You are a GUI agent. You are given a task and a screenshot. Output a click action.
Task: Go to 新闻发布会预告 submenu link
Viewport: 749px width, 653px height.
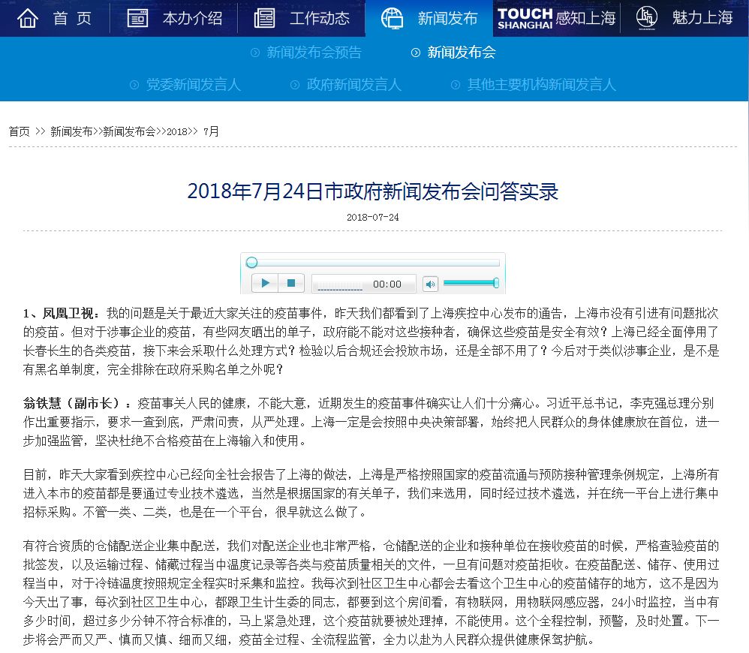pyautogui.click(x=314, y=52)
